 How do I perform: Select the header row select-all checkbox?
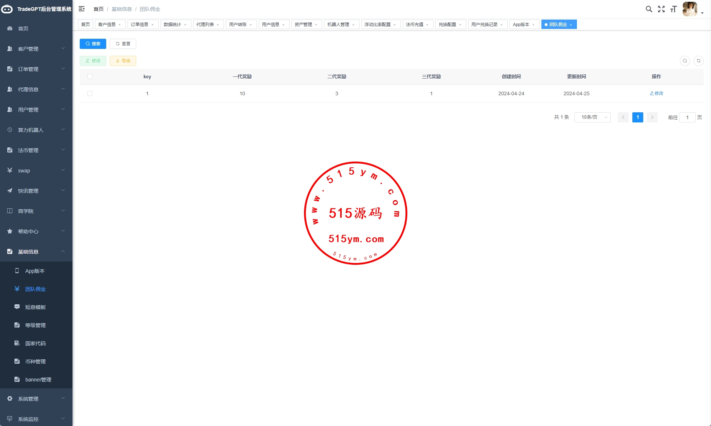tap(90, 76)
